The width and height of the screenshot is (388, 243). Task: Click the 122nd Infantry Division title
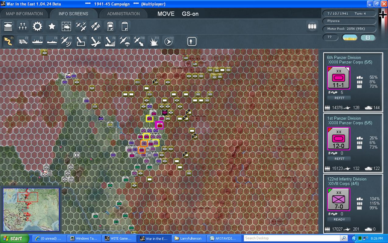pos(347,179)
